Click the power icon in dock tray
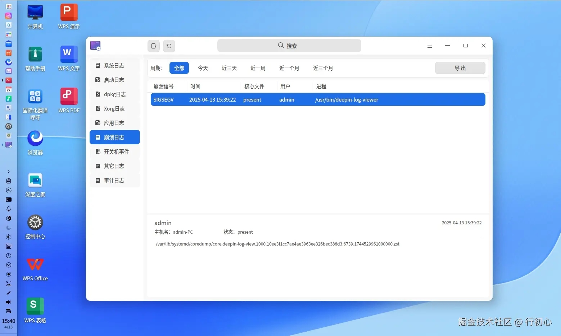This screenshot has width=561, height=336. [x=9, y=256]
